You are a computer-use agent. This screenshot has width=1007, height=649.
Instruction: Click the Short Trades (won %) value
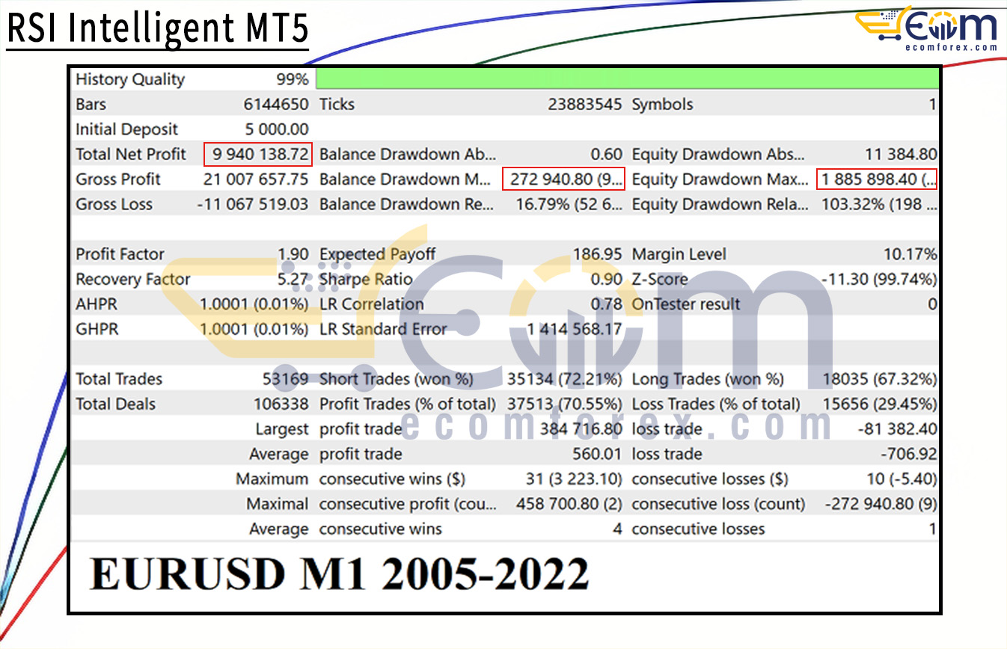tap(564, 379)
